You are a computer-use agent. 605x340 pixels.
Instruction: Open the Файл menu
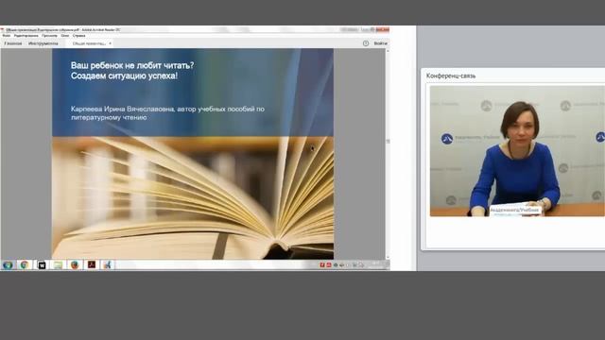(x=7, y=36)
